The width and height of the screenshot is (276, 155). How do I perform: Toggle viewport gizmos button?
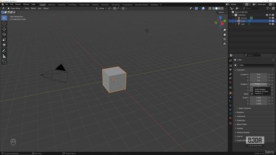coord(196,9)
